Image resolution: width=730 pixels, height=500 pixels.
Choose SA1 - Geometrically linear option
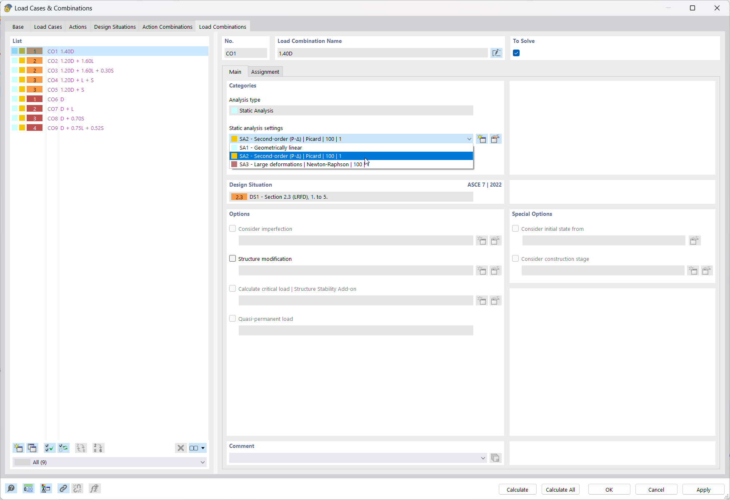pyautogui.click(x=351, y=147)
